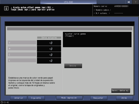
Task: Select the Y current data value field
Action: (49, 43)
